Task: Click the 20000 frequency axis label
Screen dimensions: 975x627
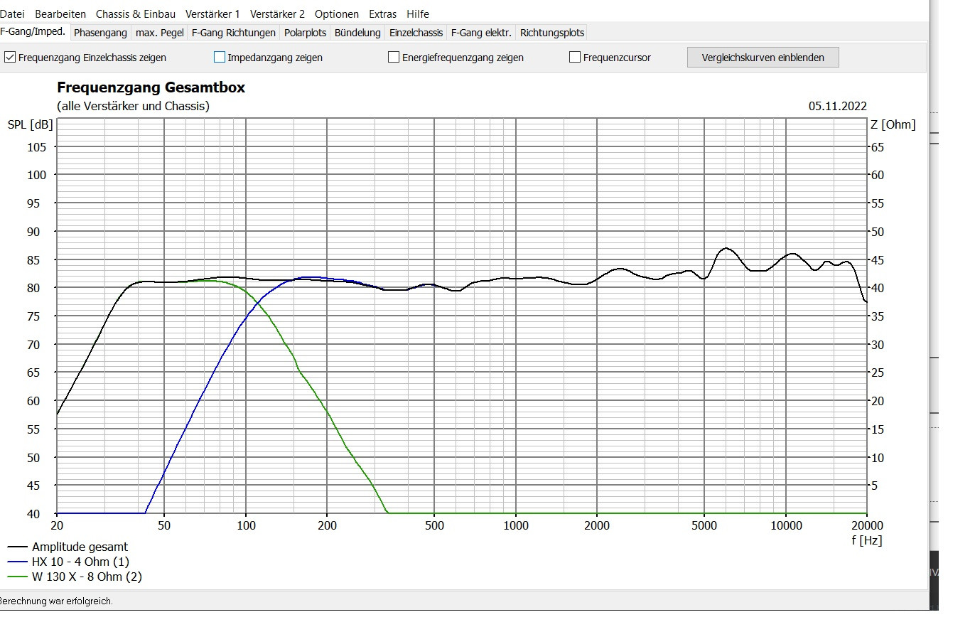Action: click(x=867, y=526)
